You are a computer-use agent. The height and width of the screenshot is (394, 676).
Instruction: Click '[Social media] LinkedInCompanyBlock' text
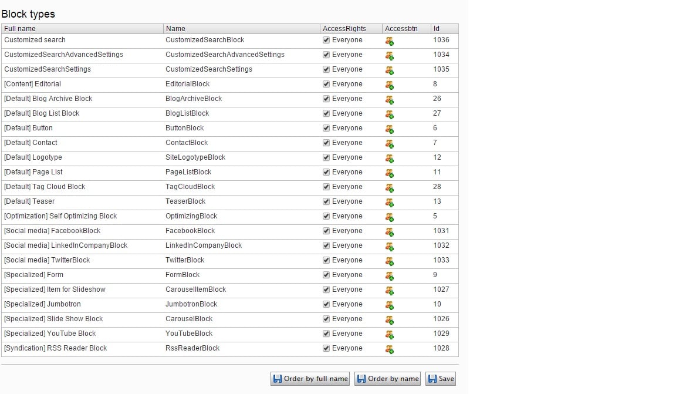coord(66,245)
